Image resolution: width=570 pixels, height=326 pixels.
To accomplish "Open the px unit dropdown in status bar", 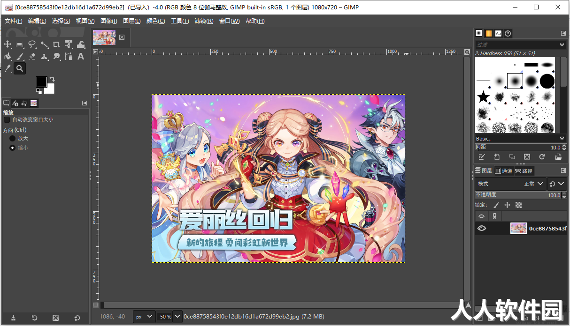I will click(x=144, y=317).
